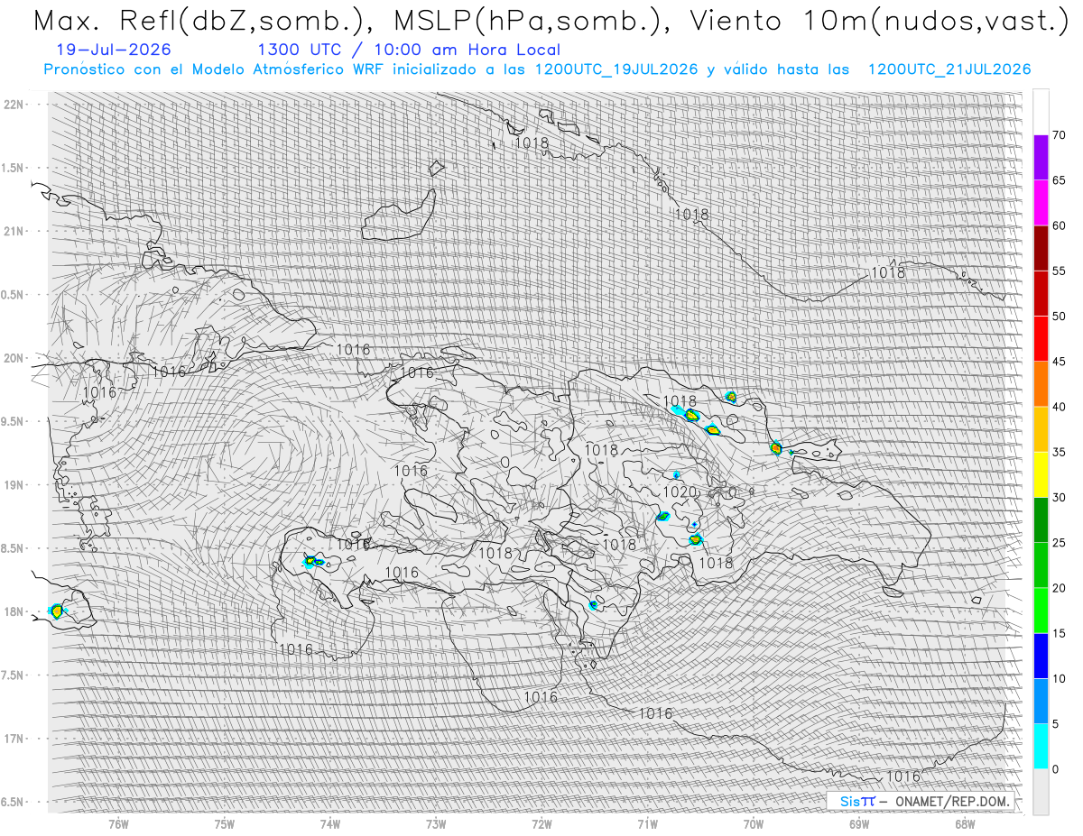Image resolution: width=1083 pixels, height=836 pixels.
Task: Click the colorbar value label 35
Action: [1059, 452]
